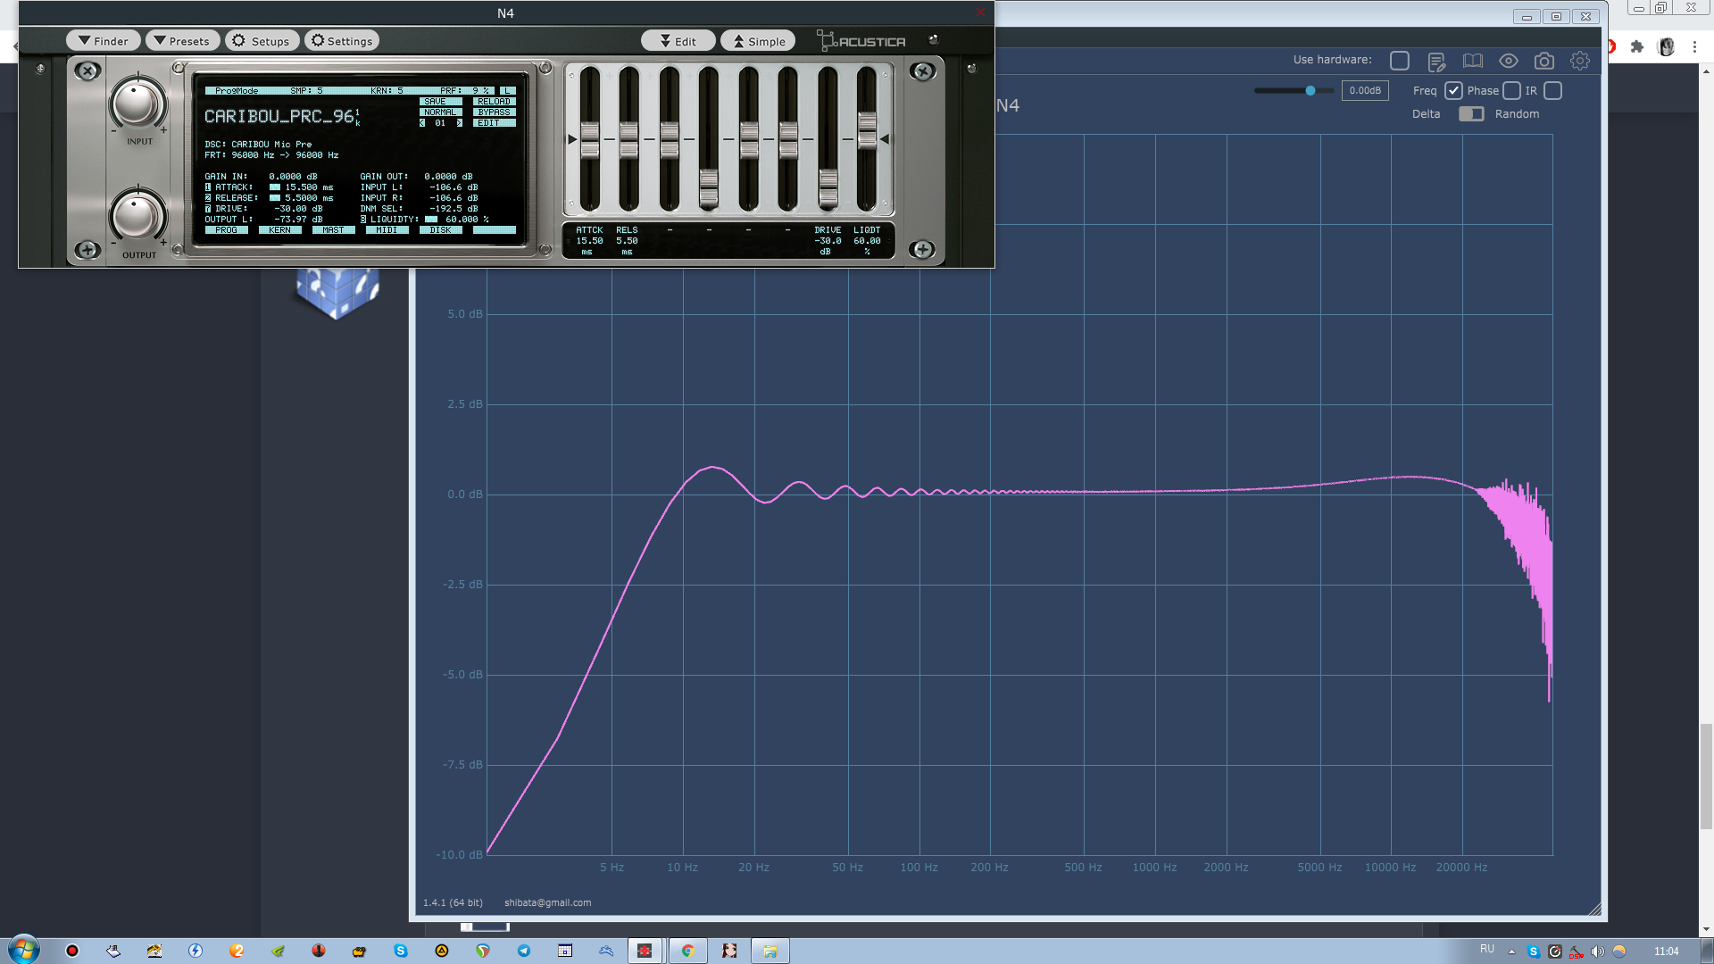Enable the Phase checkbox

1511,90
